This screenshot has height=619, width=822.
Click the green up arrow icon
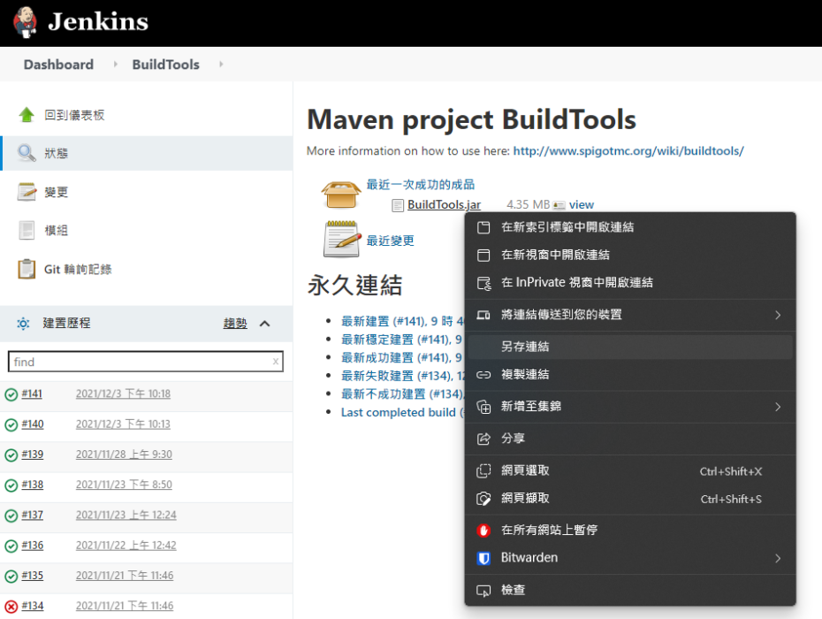tap(27, 114)
